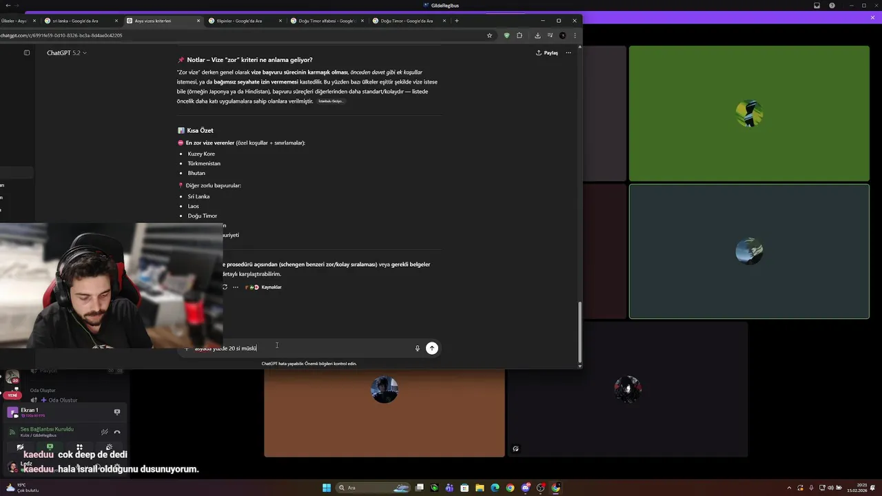This screenshot has height=496, width=882.
Task: Close the 'Asya vizesi kriterleri' tab
Action: coord(198,21)
